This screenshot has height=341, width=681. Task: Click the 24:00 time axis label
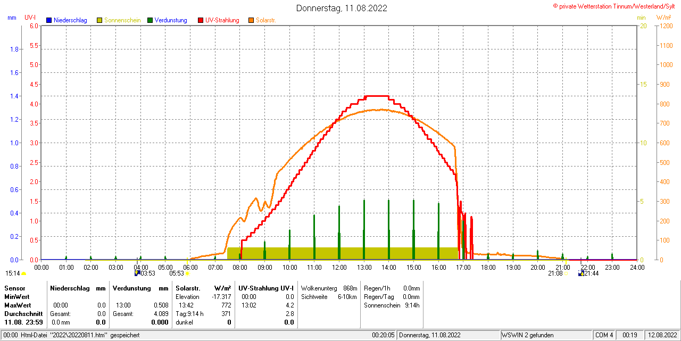(637, 267)
